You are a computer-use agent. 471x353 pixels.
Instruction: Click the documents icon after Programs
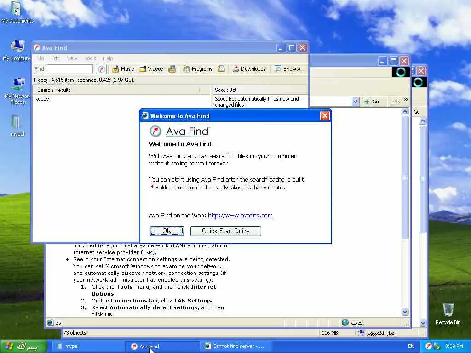click(221, 69)
